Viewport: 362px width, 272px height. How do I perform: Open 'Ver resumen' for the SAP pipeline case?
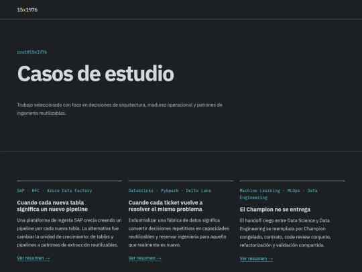(34, 258)
